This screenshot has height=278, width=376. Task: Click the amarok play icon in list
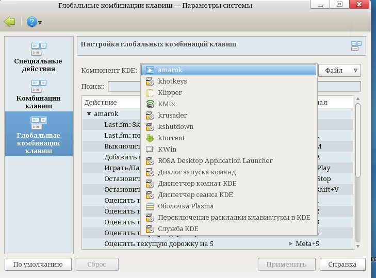click(x=150, y=70)
